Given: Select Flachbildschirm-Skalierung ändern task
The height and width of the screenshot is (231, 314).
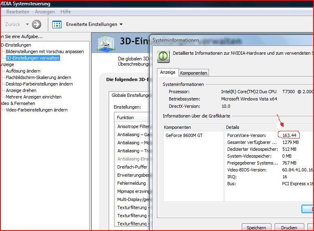Looking at the screenshot, I should (39, 77).
